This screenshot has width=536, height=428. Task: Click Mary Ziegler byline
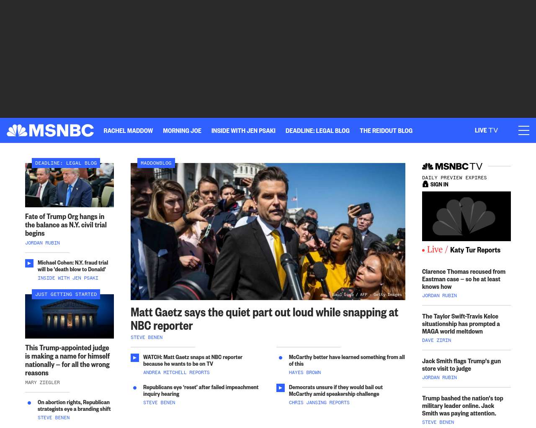42,382
